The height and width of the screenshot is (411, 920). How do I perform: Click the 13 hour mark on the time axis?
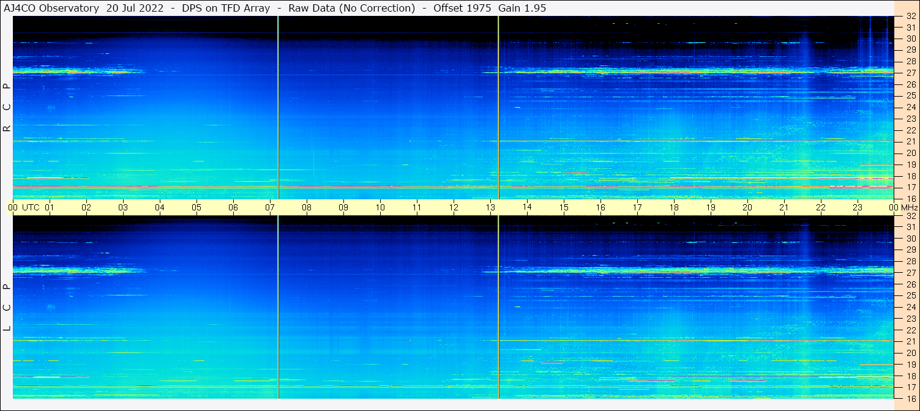tap(490, 207)
